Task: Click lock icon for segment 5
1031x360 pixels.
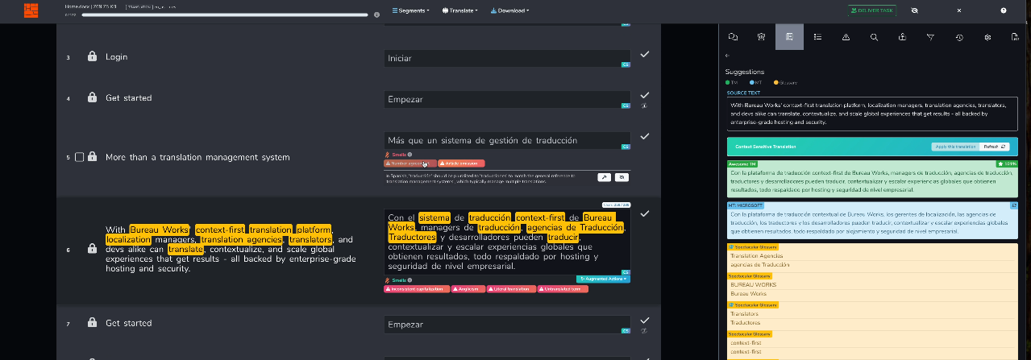Action: [92, 157]
